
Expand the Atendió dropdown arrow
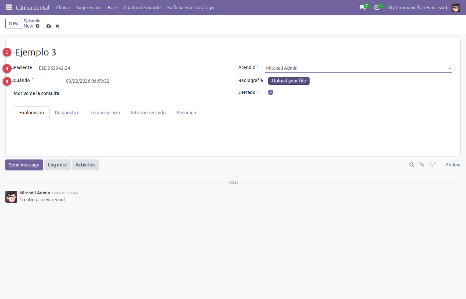pos(450,68)
